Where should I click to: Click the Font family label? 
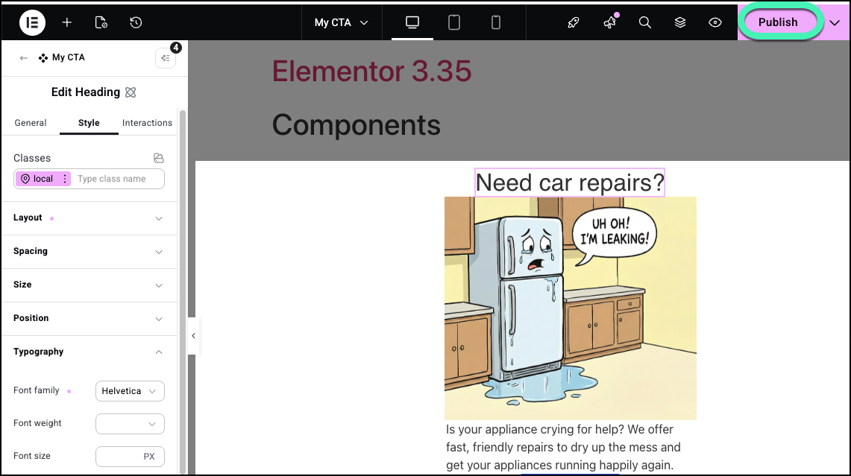(37, 390)
